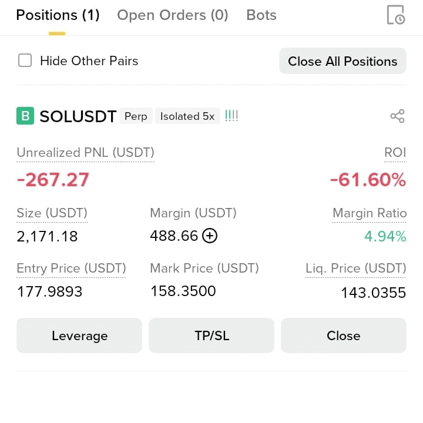423x423 pixels.
Task: Tap the Liq. Price label
Action: click(356, 268)
